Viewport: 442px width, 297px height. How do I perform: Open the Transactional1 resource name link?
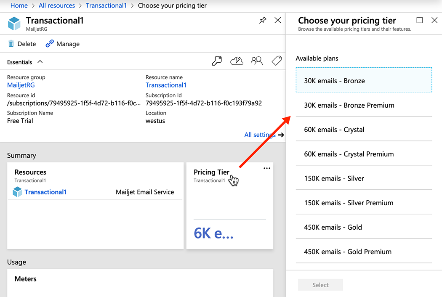click(166, 85)
